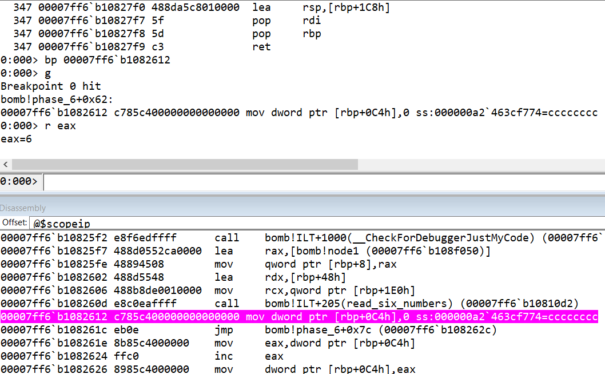Screen dimensions: 605x374
Task: Click the 'r eax' command line in output
Action: click(x=60, y=126)
